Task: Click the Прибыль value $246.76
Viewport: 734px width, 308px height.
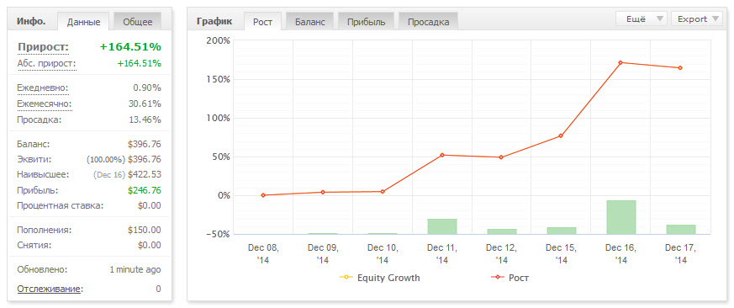Action: 144,190
